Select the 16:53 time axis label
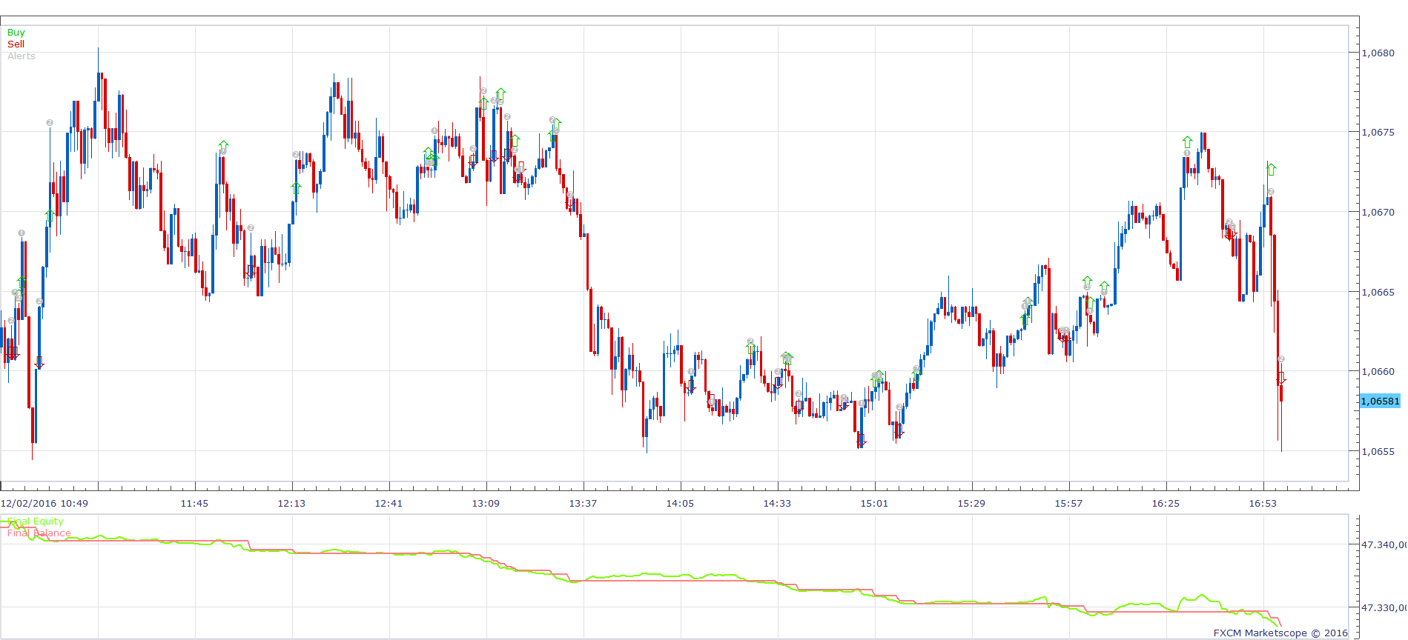 tap(1263, 504)
